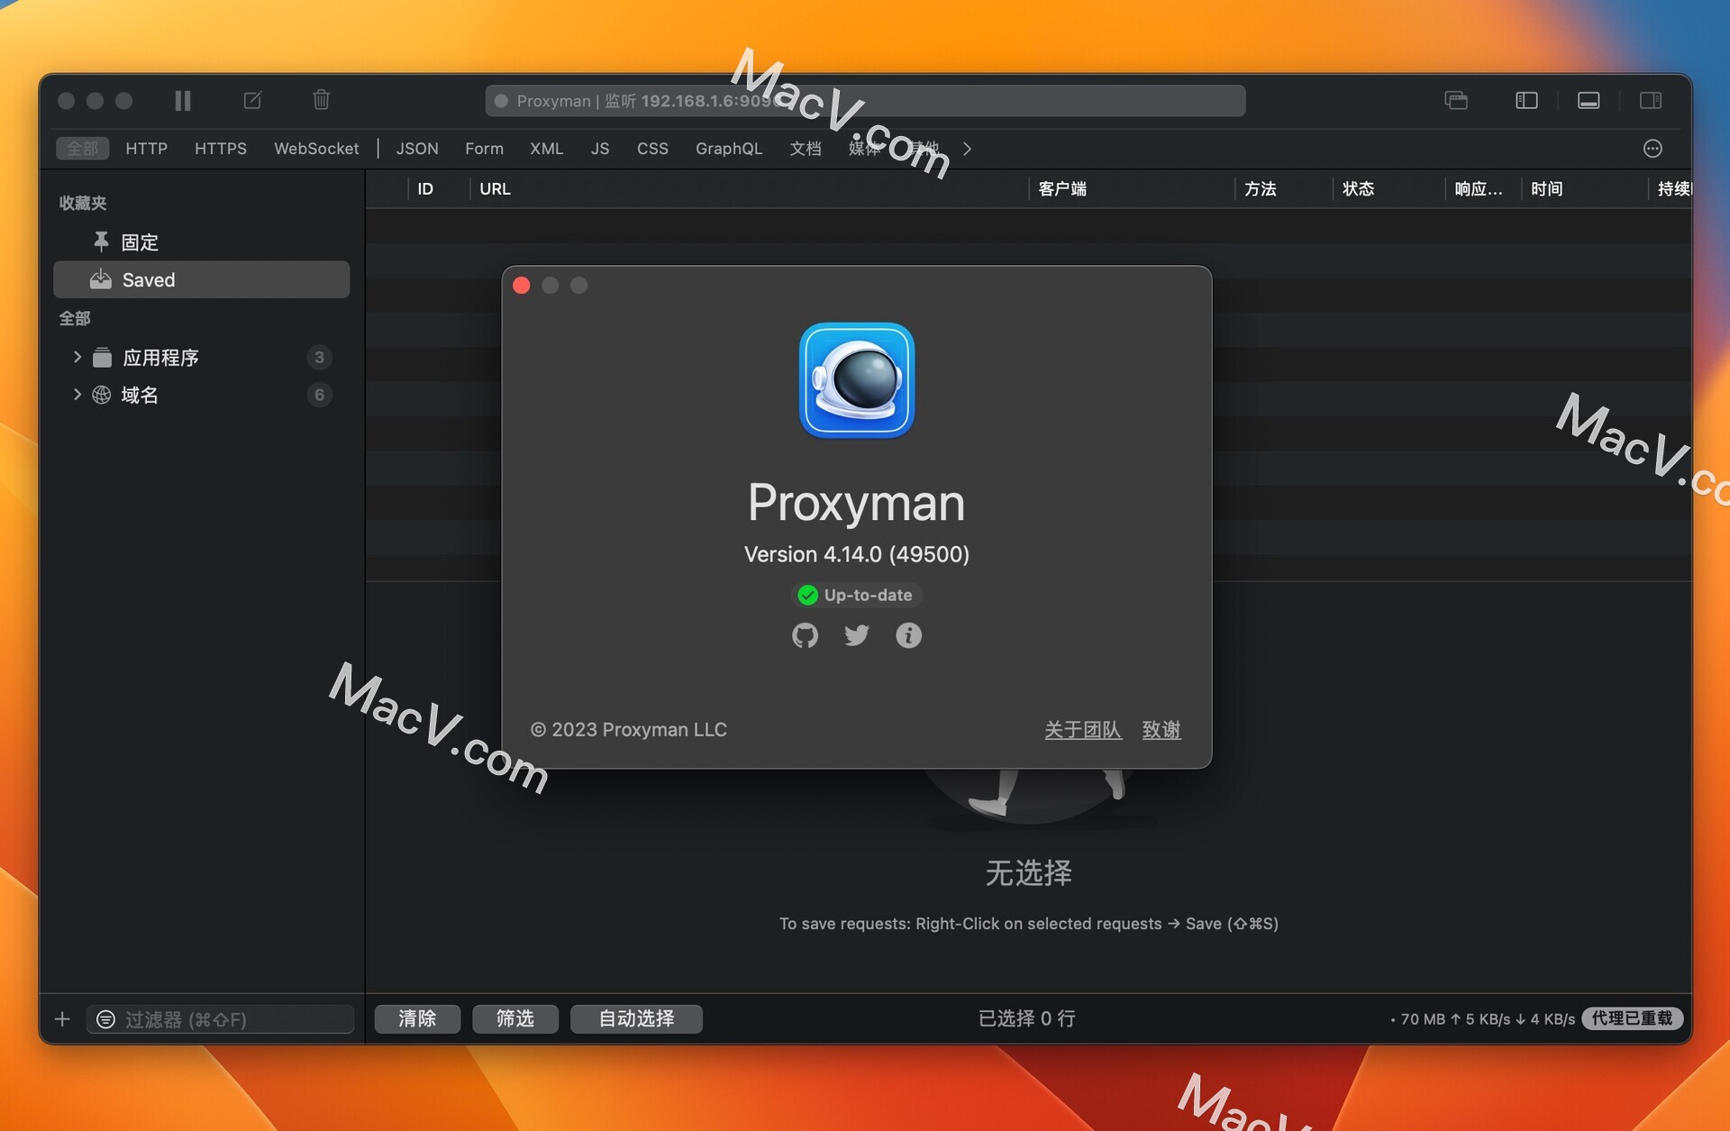Screen dimensions: 1730x1131
Task: Click the Up-to-date status badge
Action: click(856, 595)
